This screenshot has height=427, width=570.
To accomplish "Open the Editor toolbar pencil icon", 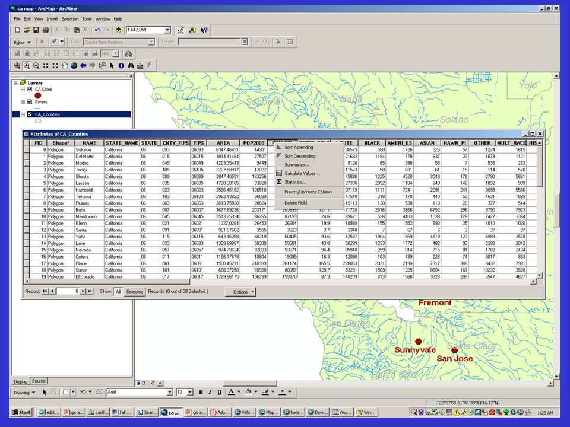I will tap(180, 30).
